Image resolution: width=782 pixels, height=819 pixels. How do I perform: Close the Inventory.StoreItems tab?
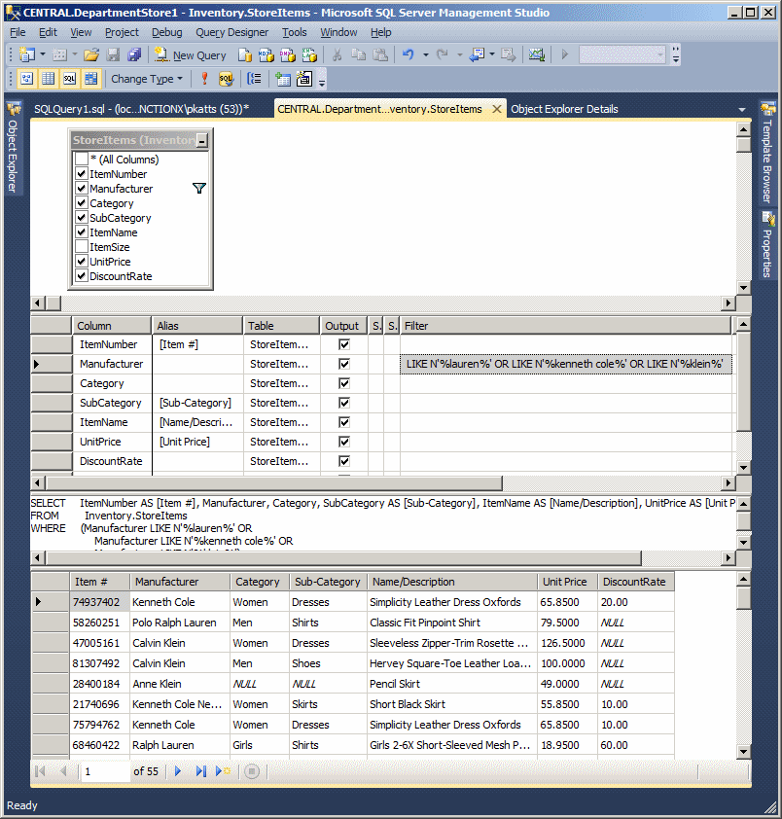tap(497, 109)
